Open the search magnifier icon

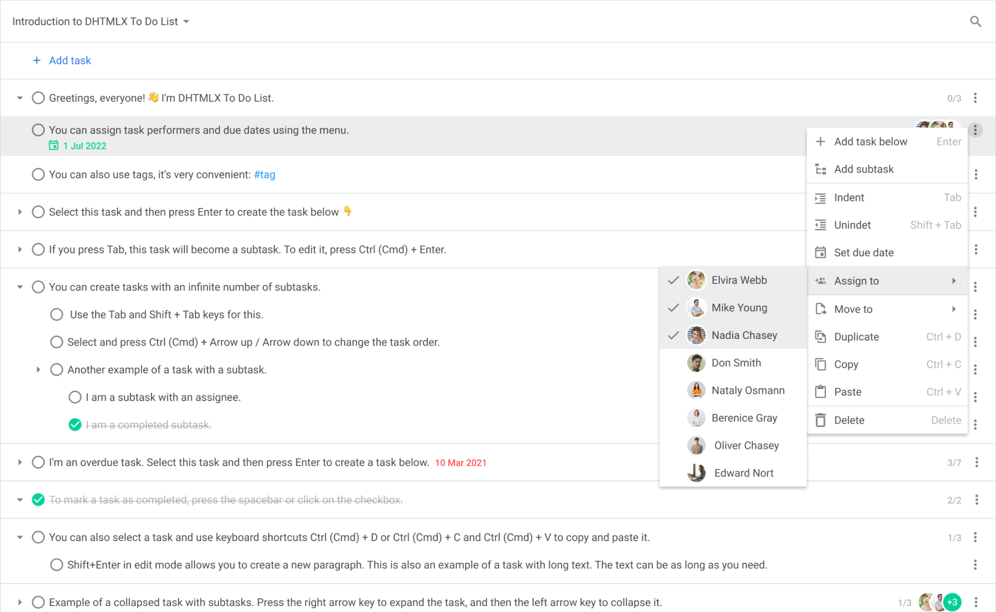976,22
